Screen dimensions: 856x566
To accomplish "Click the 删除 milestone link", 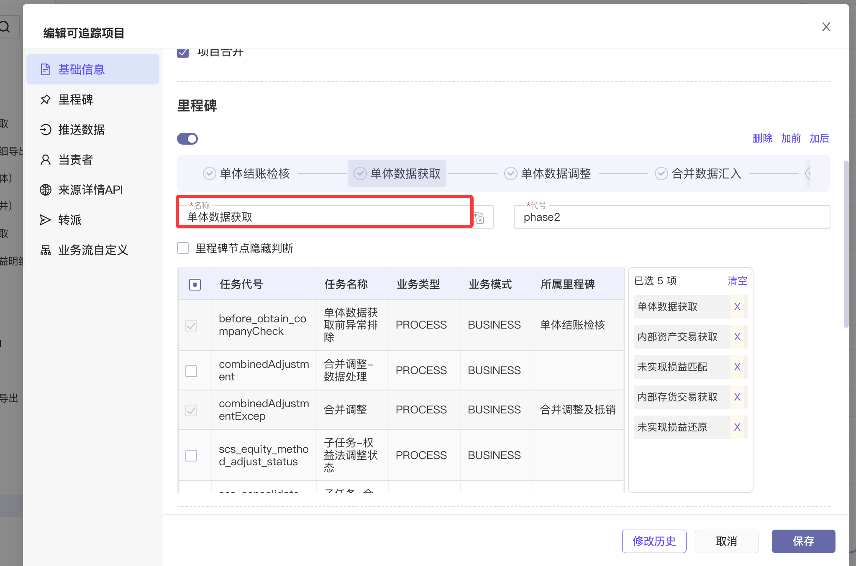I will point(762,138).
